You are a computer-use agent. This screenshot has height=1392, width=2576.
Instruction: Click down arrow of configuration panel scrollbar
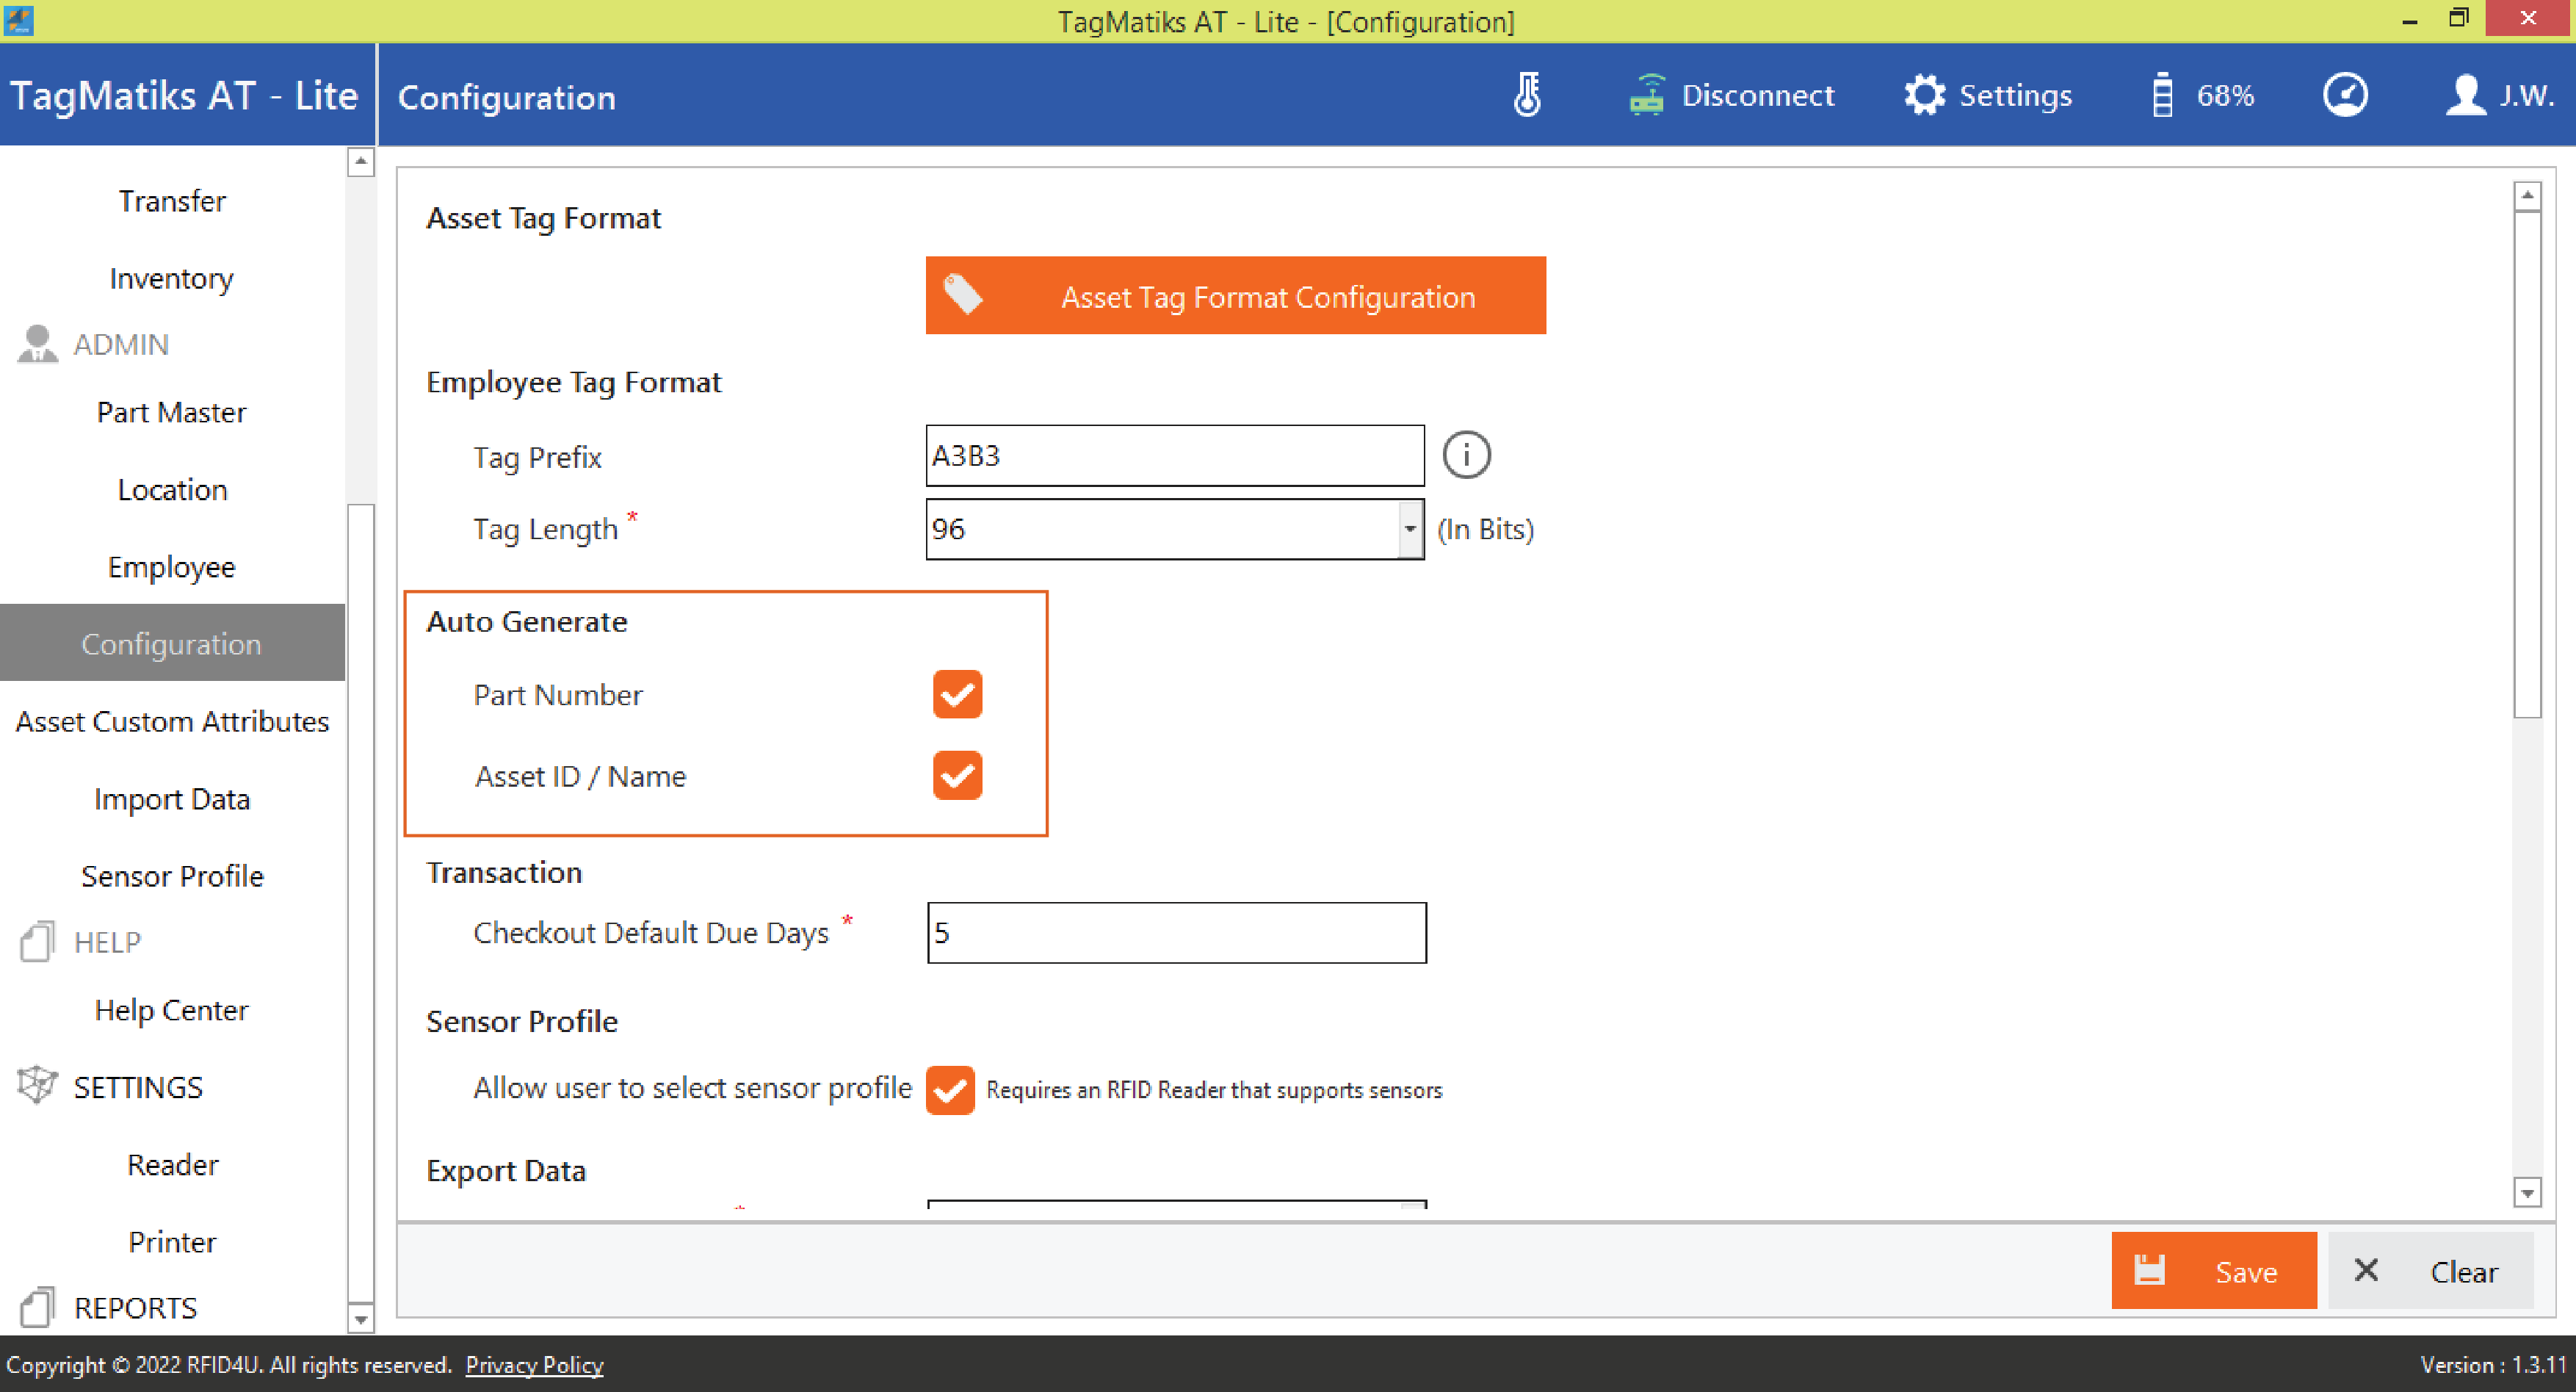(x=2527, y=1192)
